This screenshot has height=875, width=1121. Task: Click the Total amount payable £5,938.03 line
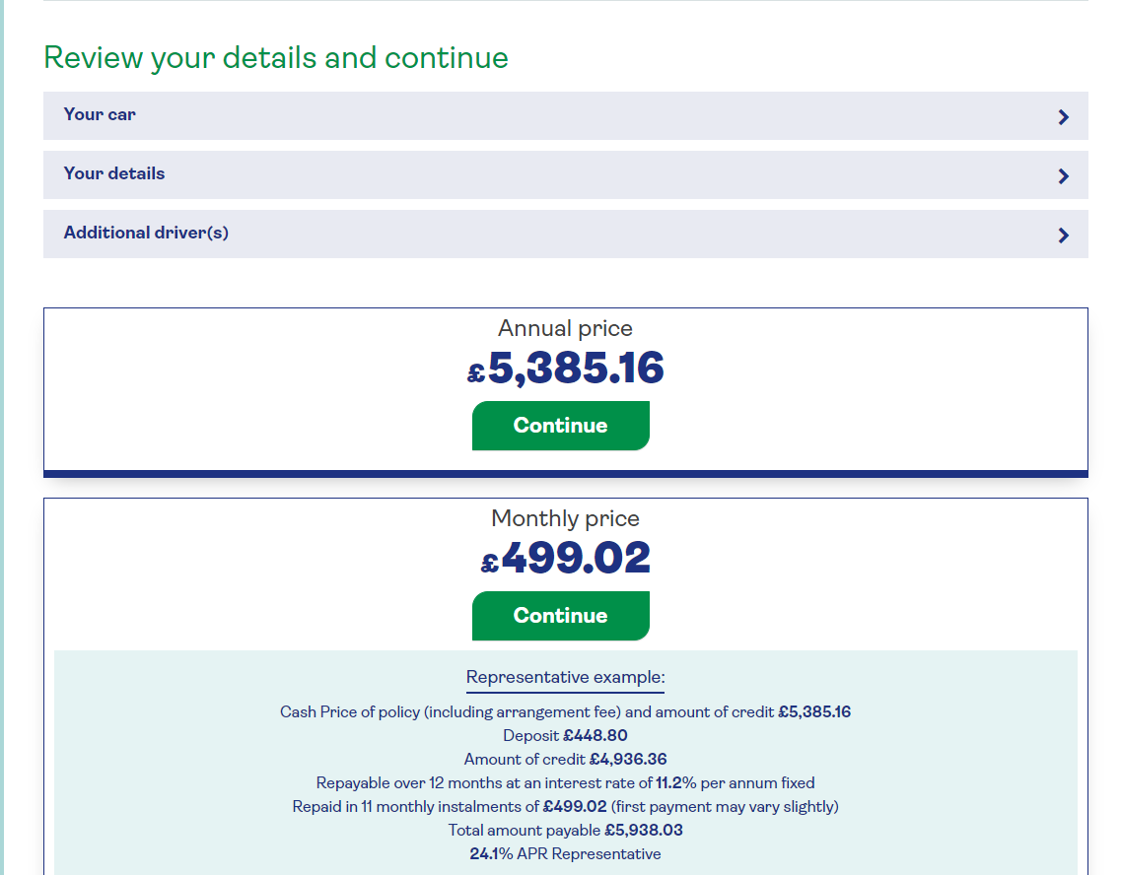point(565,831)
